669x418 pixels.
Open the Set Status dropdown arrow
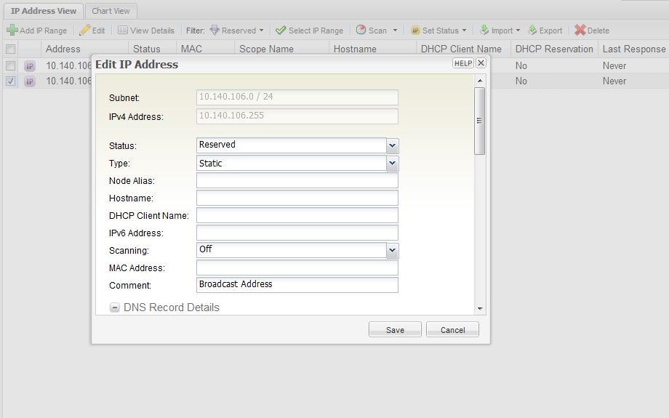[x=464, y=31]
